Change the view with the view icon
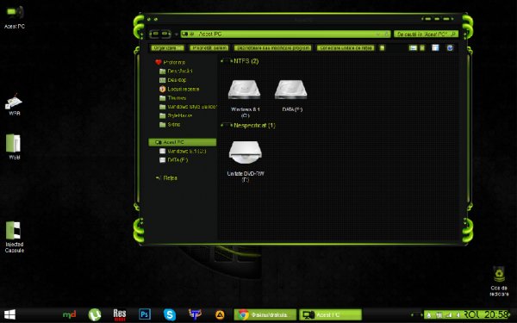The width and height of the screenshot is (517, 323). [413, 48]
